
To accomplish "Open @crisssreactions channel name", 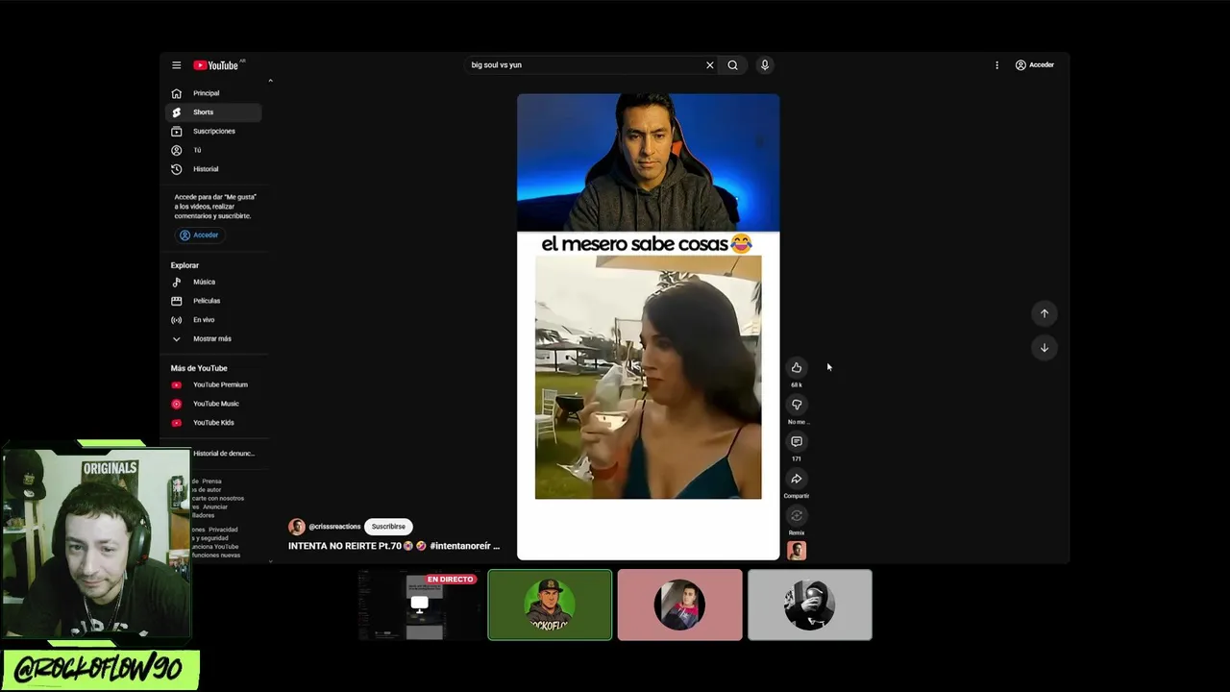I will pyautogui.click(x=334, y=527).
